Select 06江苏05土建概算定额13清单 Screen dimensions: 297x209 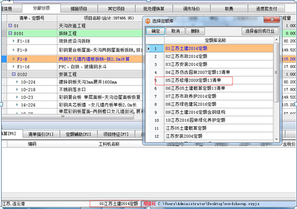pyautogui.click(x=219, y=88)
